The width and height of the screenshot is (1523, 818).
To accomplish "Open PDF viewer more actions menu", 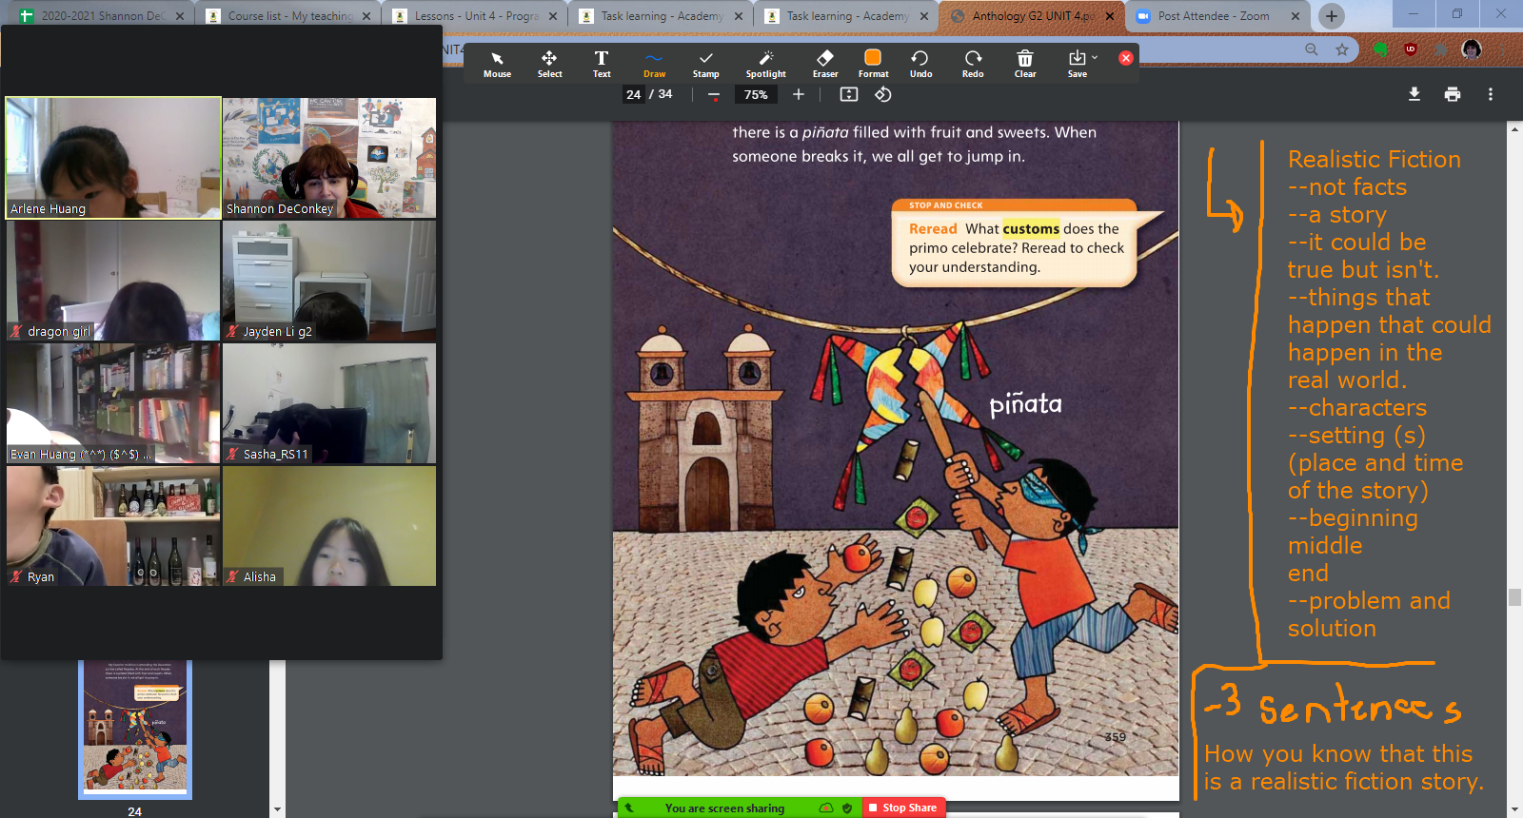I will pos(1491,94).
